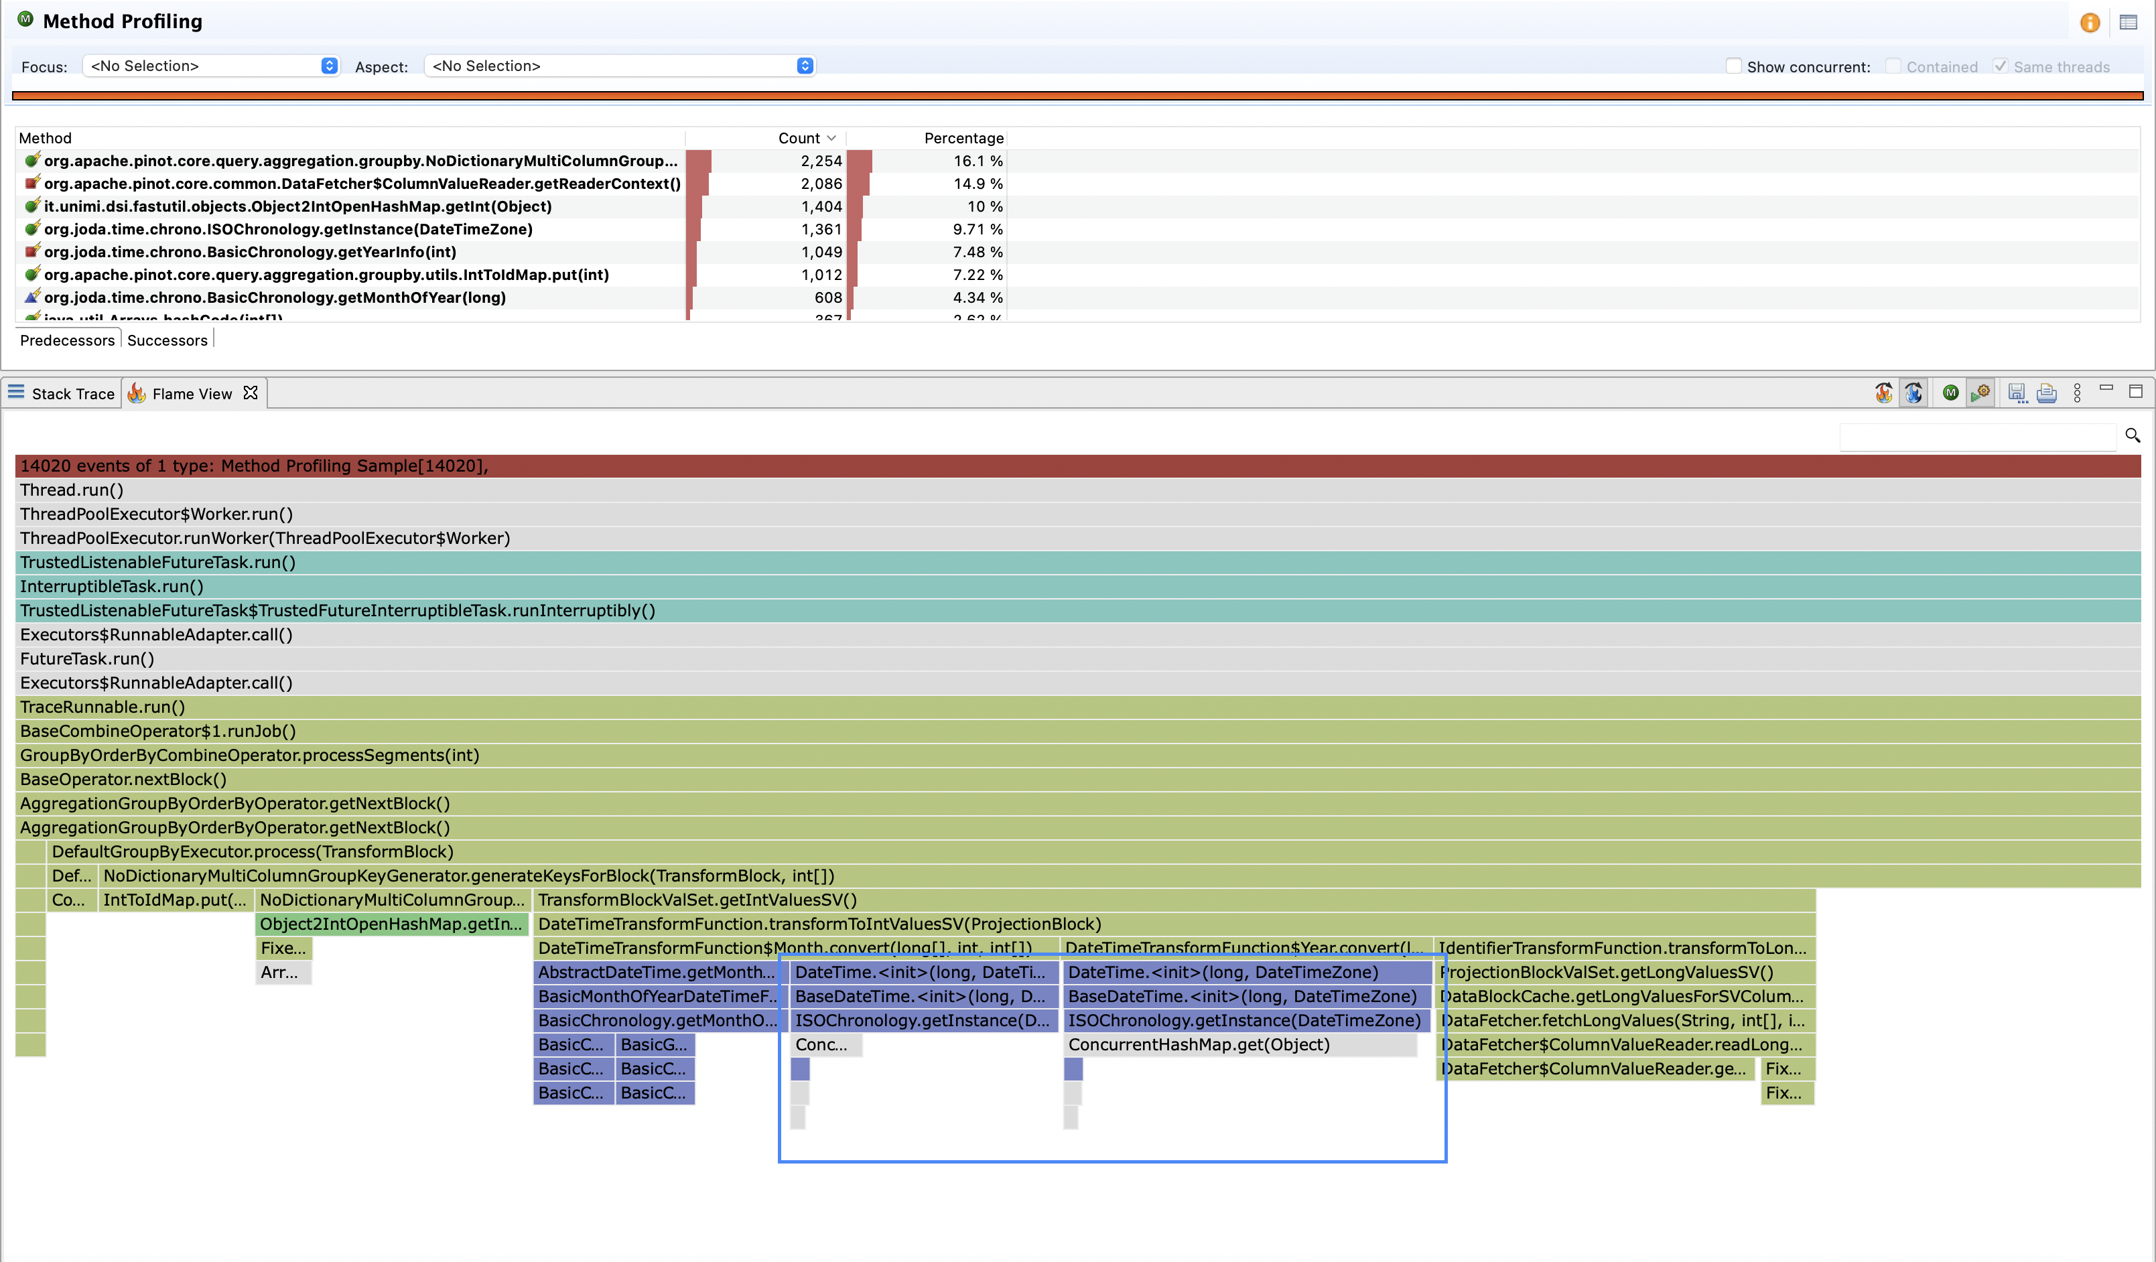The height and width of the screenshot is (1262, 2156).
Task: Click the save flame view icon
Action: [2017, 393]
